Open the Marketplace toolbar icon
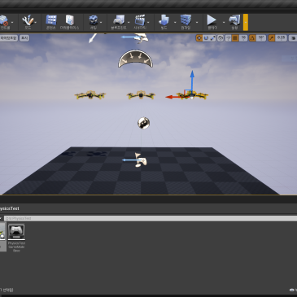297x297 pixels. click(x=70, y=22)
